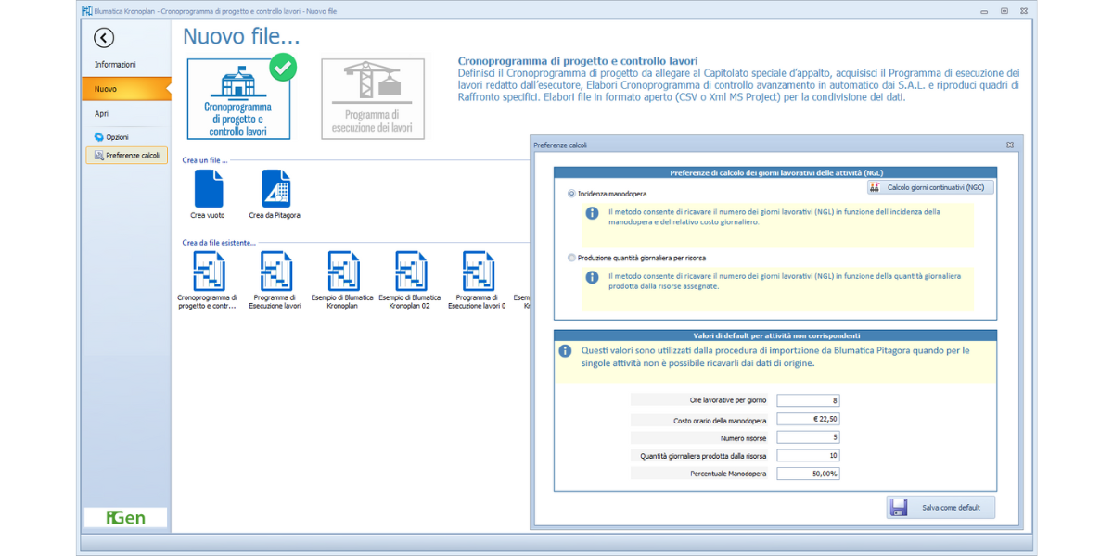1113x556 pixels.
Task: Click Salva come default button
Action: (x=940, y=508)
